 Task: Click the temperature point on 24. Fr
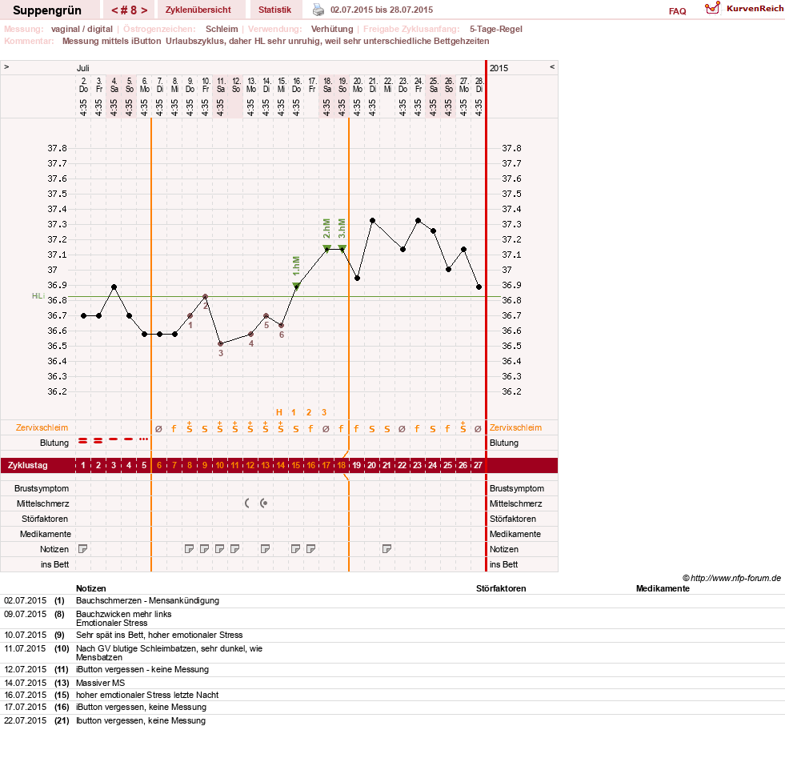[418, 220]
